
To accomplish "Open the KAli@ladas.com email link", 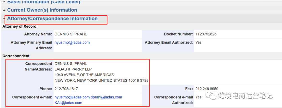I will pos(68,103).
